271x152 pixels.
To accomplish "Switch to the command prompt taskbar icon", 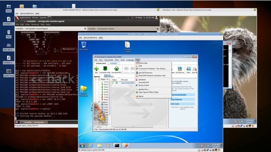I will click(117, 146).
